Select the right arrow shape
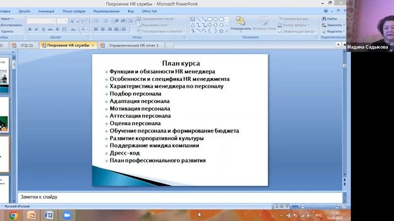Screen dimensions: 394x221 click(210, 25)
